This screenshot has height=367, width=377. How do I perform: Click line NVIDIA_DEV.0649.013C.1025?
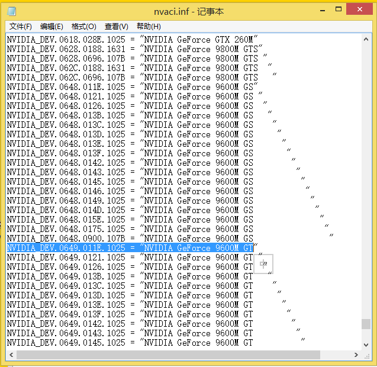tap(141, 286)
